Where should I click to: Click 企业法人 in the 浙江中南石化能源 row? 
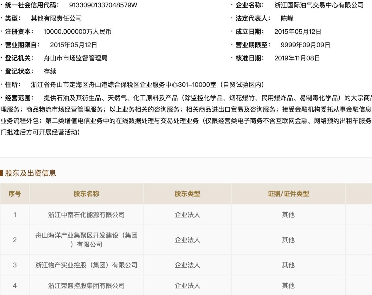pos(187,215)
